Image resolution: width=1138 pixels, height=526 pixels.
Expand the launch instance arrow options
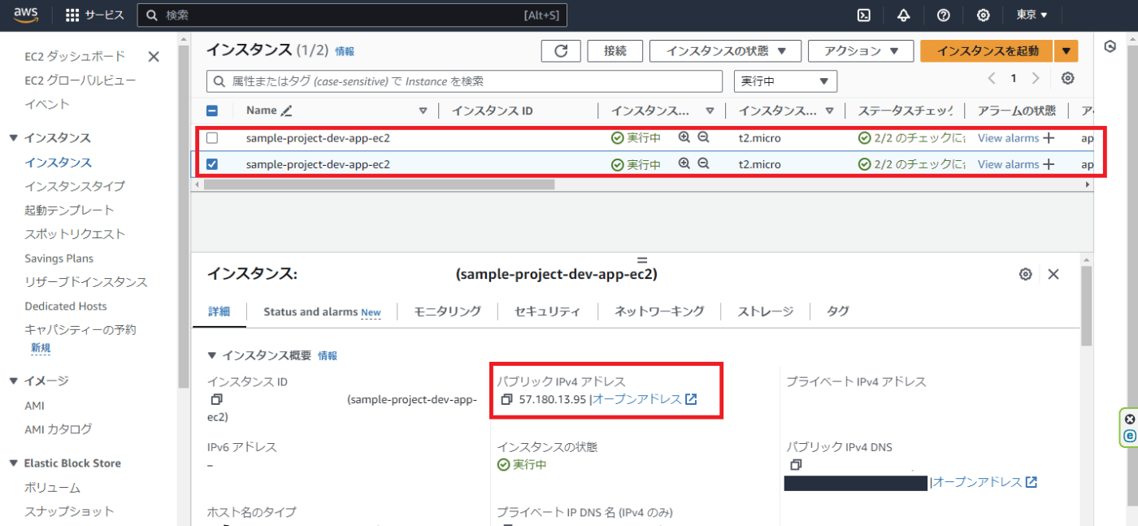click(x=1066, y=50)
